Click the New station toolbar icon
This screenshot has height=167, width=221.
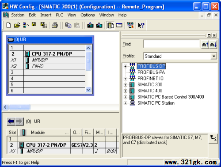point(9,25)
